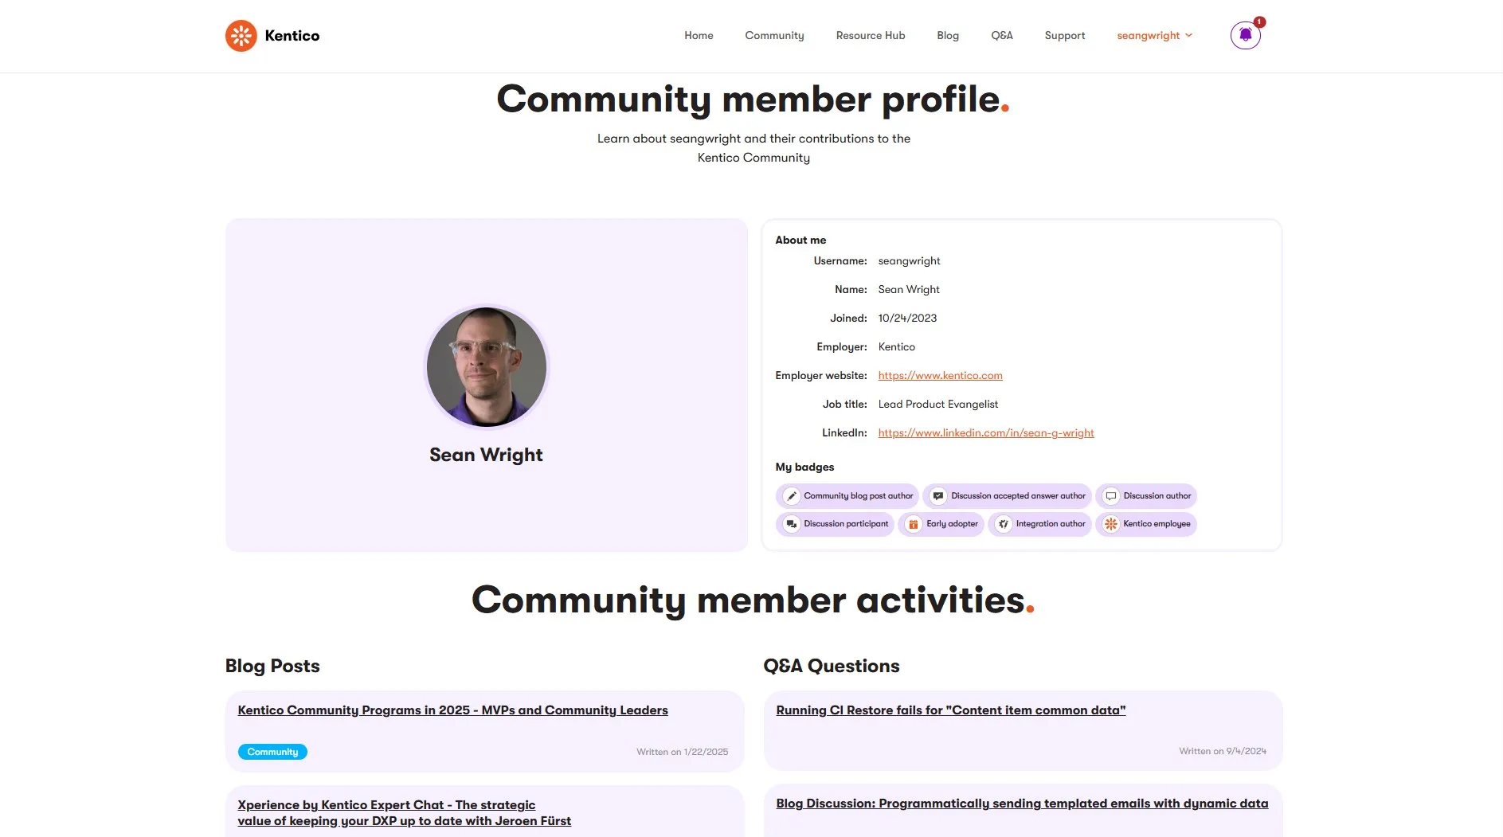Viewport: 1503px width, 837px height.
Task: Click the blue Community tag
Action: pyautogui.click(x=272, y=752)
